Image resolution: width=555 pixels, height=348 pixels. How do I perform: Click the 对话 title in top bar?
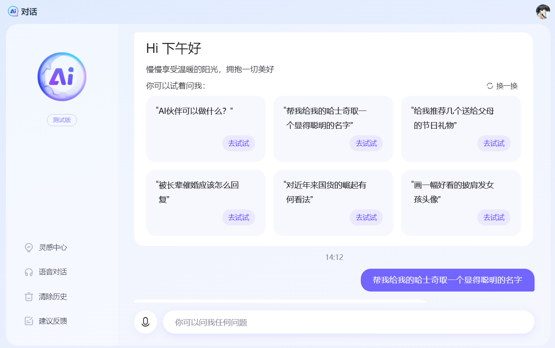tap(29, 12)
